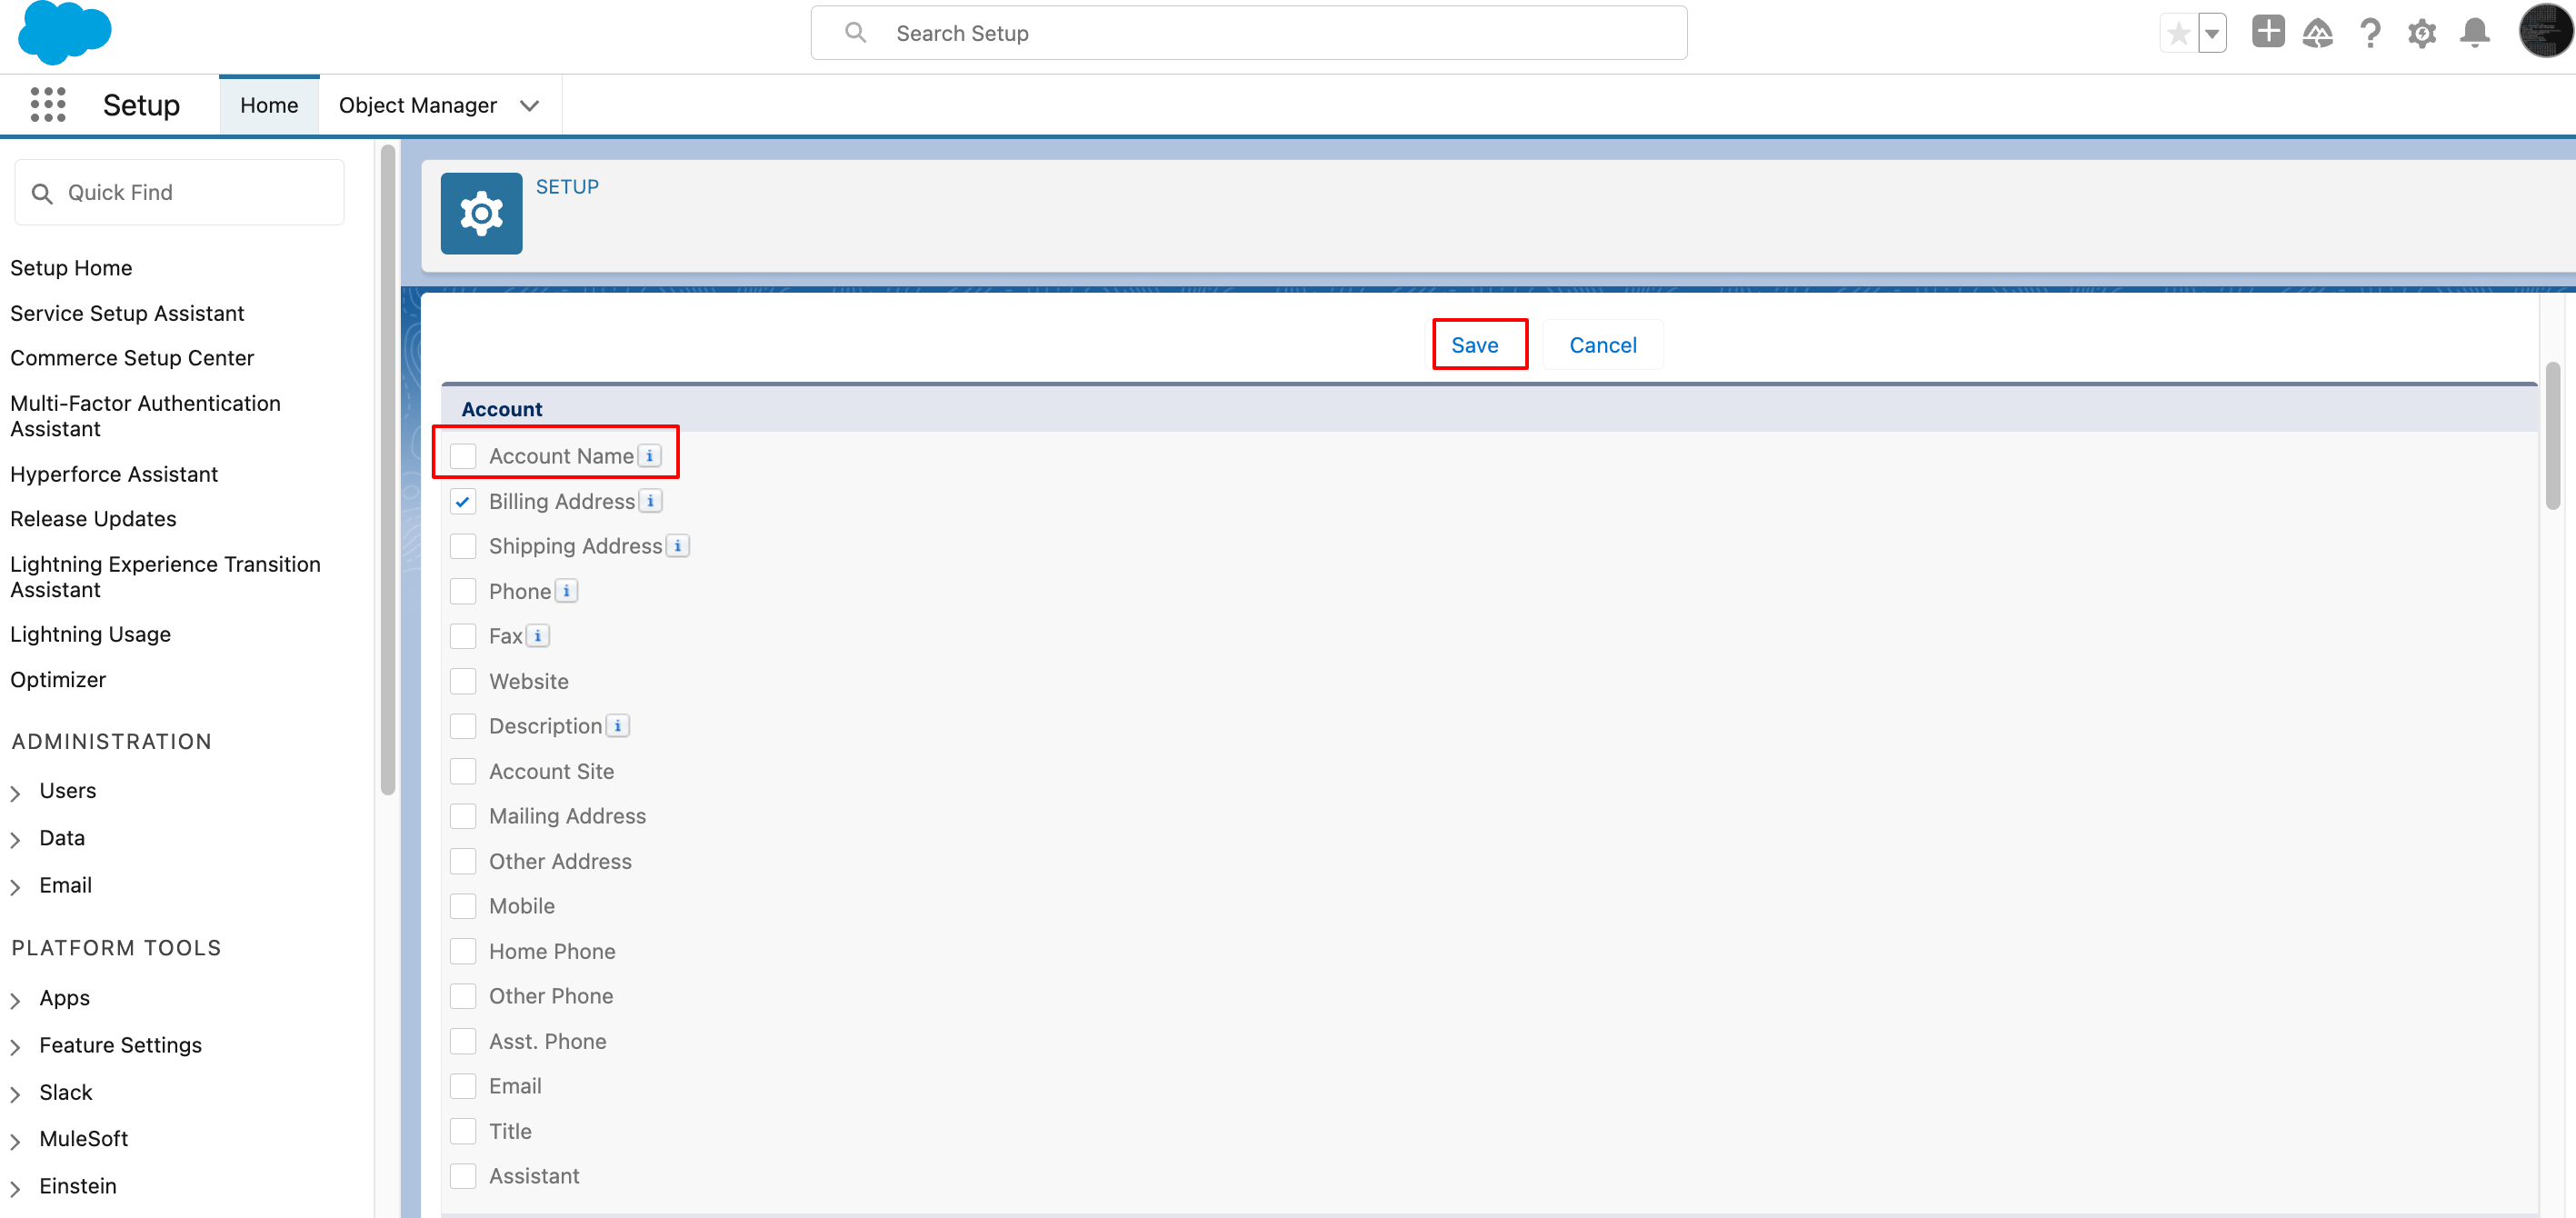The image size is (2576, 1218).
Task: Click the Salesforce cloud logo
Action: (x=64, y=32)
